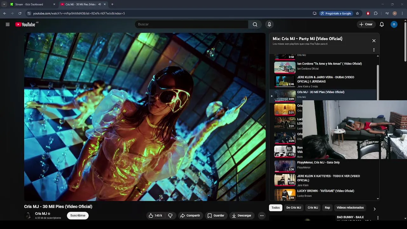Image resolution: width=407 pixels, height=229 pixels.
Task: Subscribe with the Suscribirse button
Action: point(78,216)
